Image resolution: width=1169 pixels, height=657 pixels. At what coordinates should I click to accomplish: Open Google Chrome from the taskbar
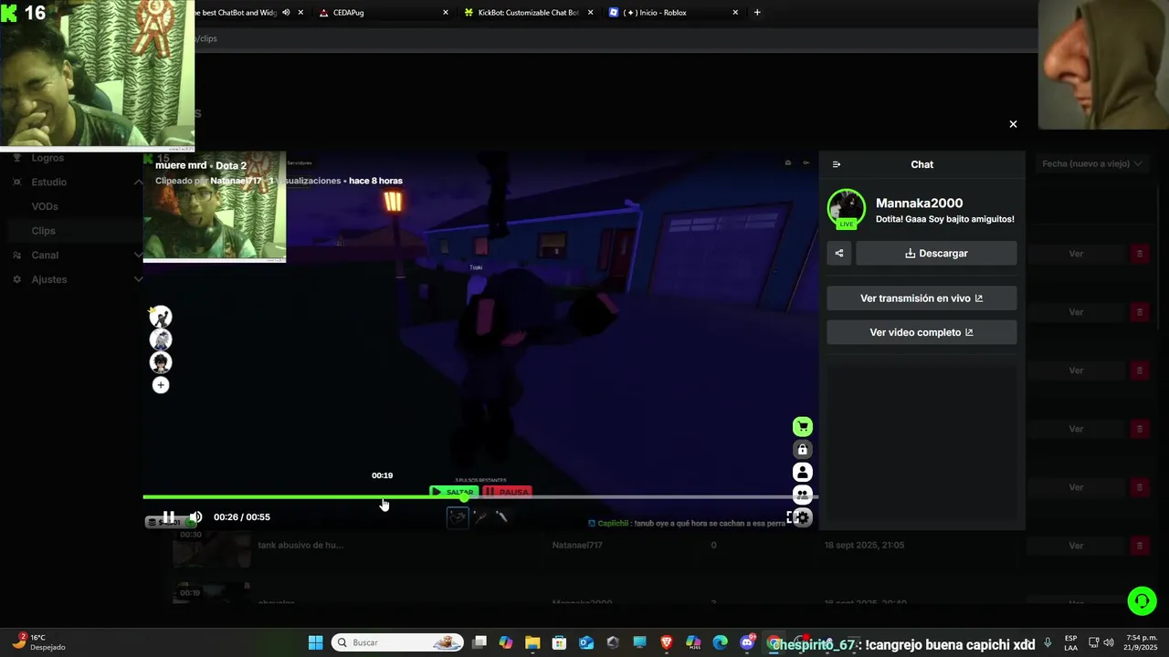pos(774,642)
